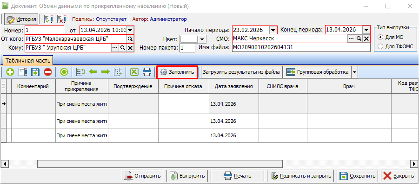
Task: Refresh the table with green circular arrow
Action: (64, 72)
